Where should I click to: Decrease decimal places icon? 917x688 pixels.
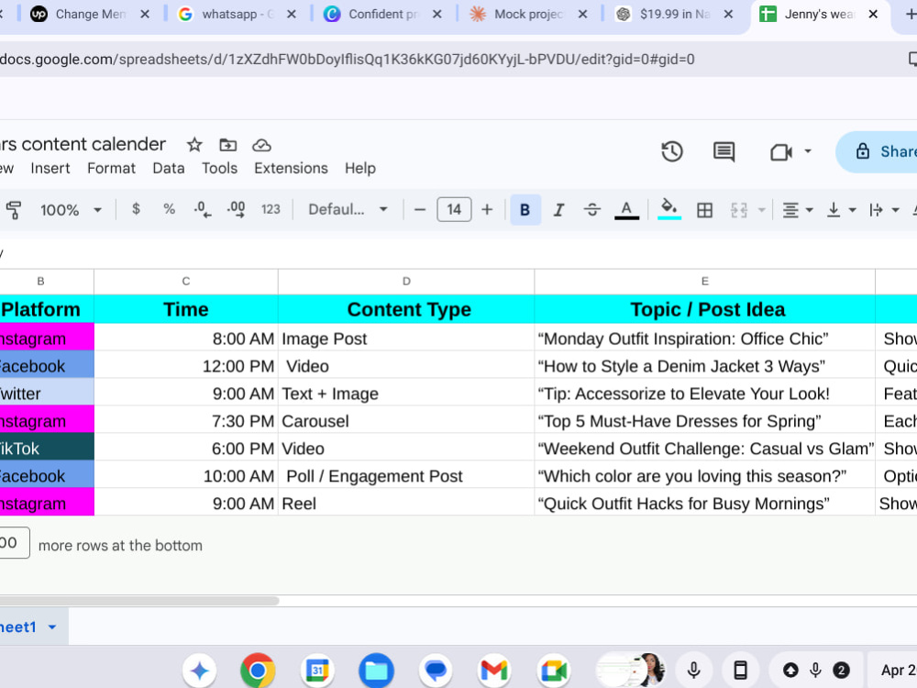[203, 209]
